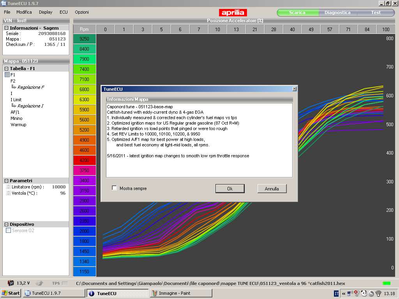
Task: Select the F2 table item
Action: [13, 81]
